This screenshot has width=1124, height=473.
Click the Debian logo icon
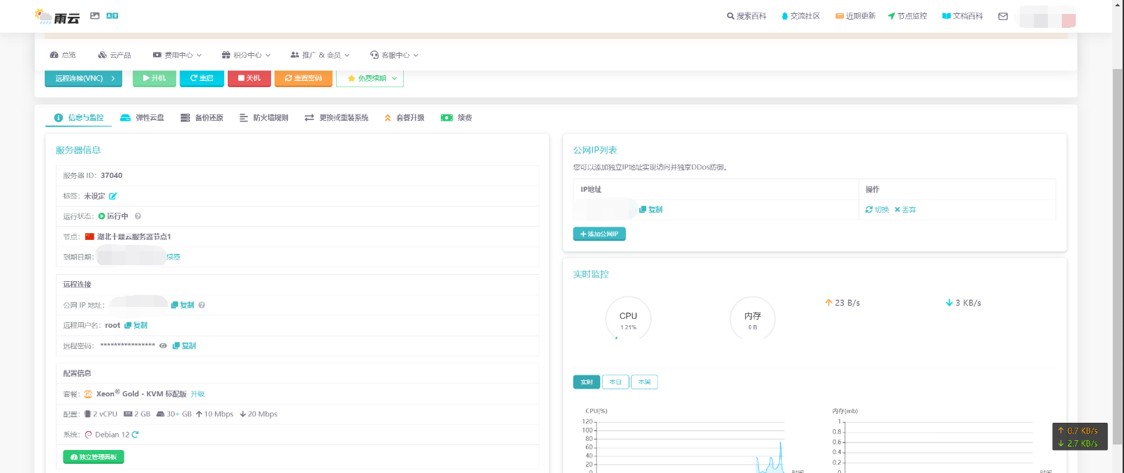[x=89, y=435]
